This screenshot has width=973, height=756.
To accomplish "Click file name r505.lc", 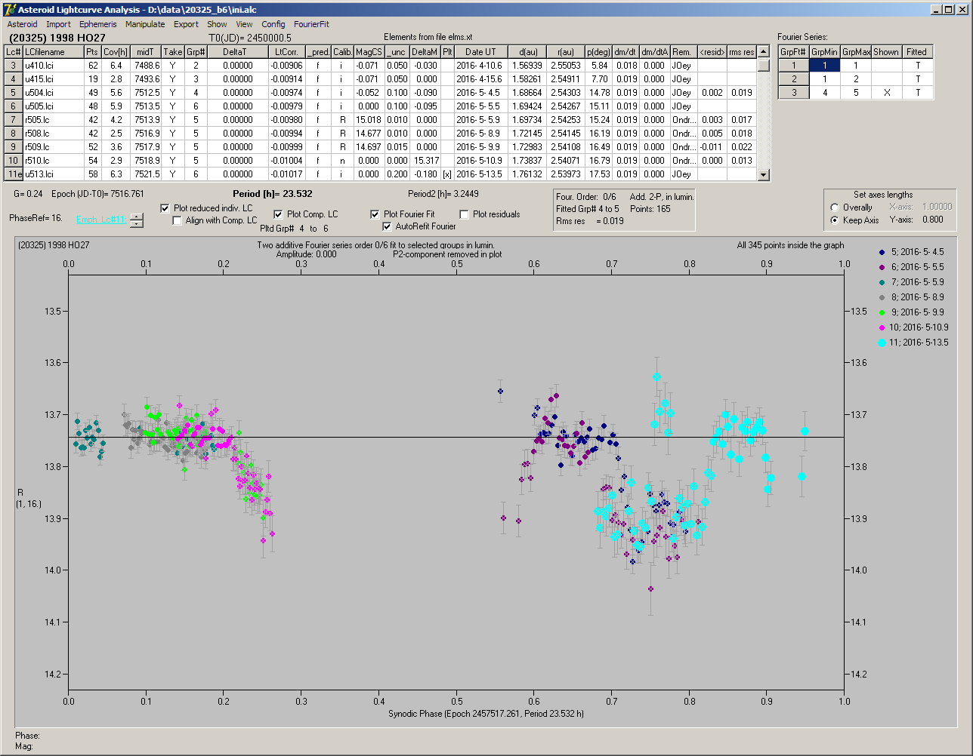I will 53,120.
